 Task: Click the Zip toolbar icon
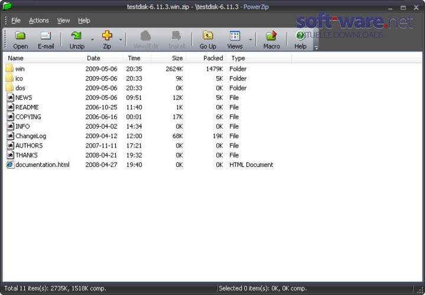(x=107, y=35)
